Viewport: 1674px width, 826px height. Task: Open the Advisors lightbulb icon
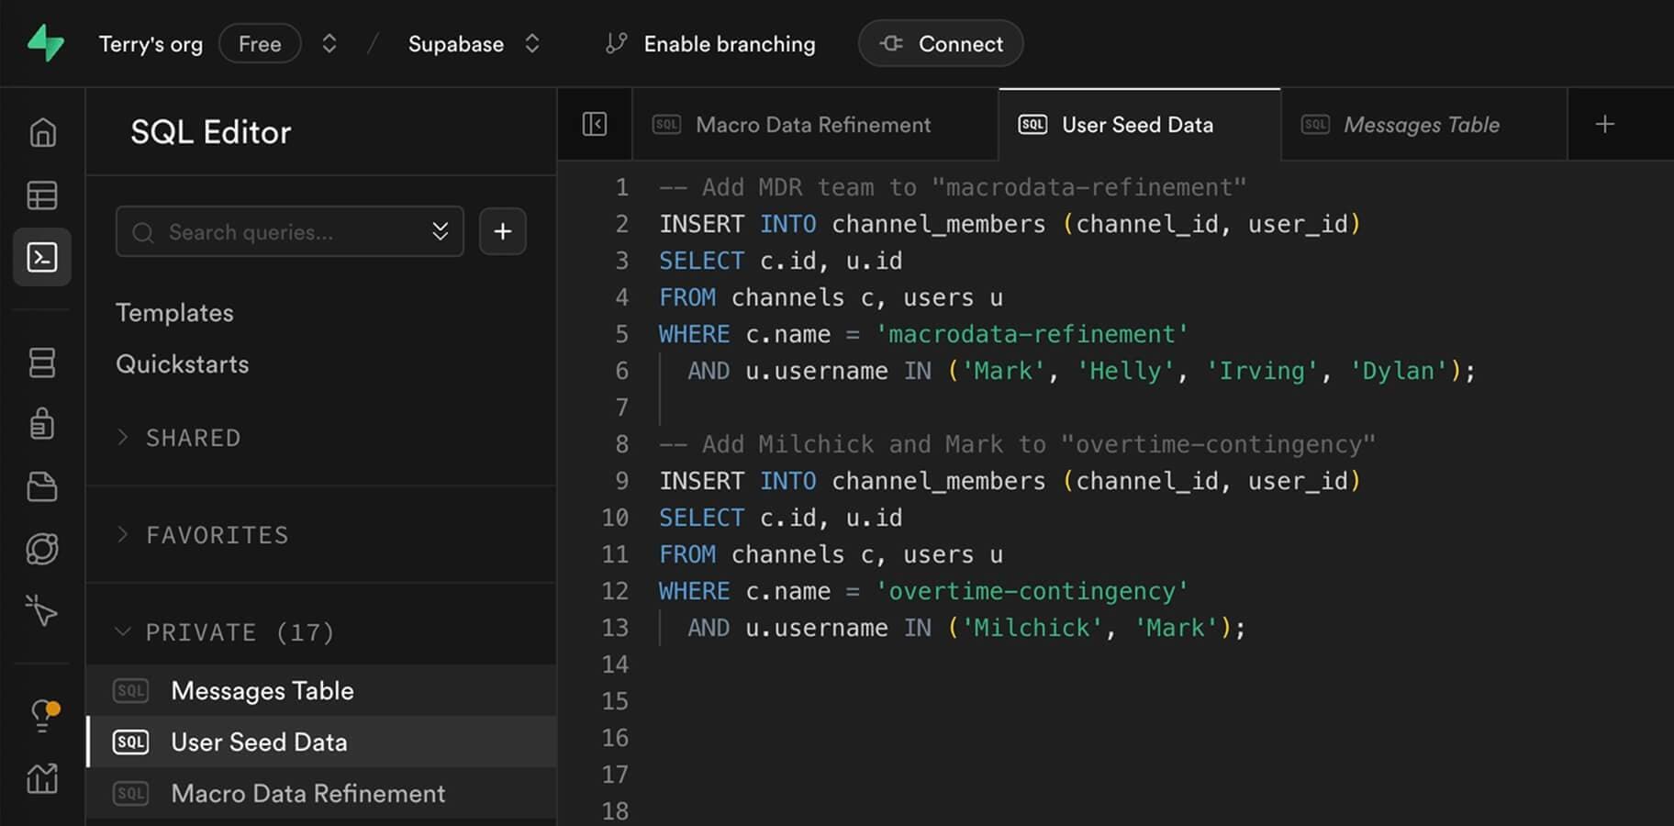(42, 715)
